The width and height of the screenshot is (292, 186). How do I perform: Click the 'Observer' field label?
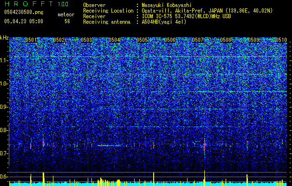[94, 5]
